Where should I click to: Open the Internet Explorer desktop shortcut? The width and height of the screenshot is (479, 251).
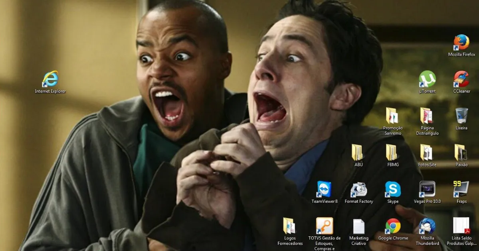[x=50, y=82]
